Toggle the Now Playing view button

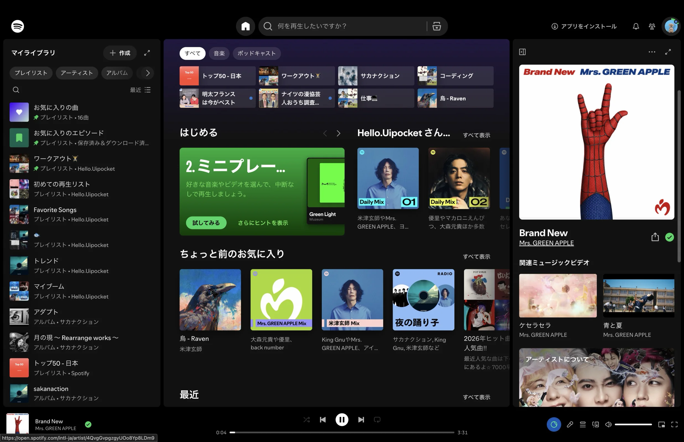click(553, 424)
